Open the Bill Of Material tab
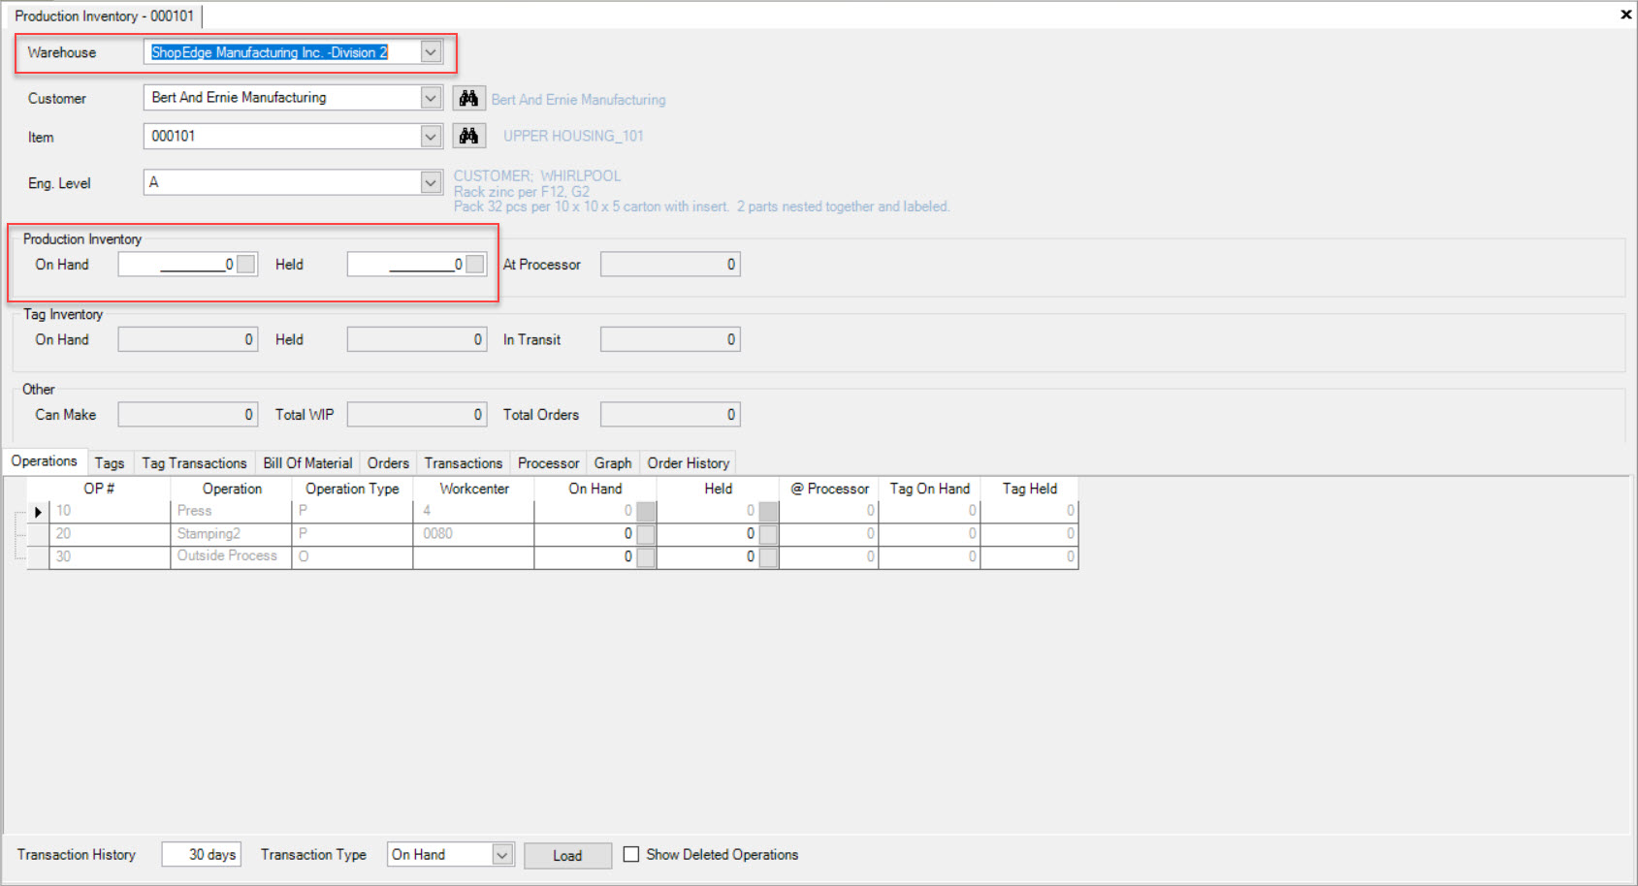The height and width of the screenshot is (886, 1638). 307,463
